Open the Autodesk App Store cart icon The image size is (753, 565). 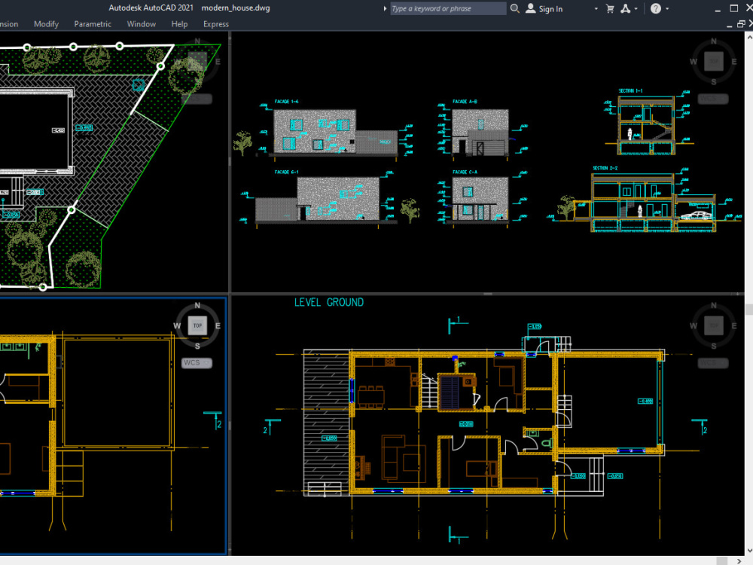coord(610,8)
